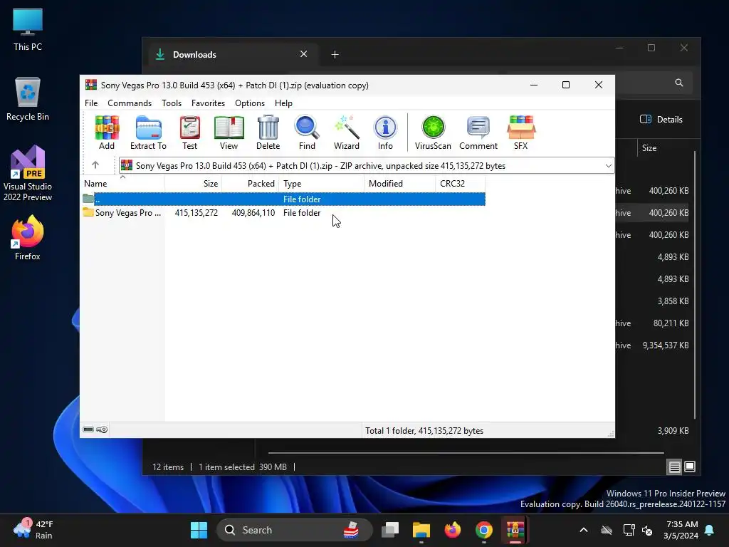
Task: Switch to the Downloads tab
Action: (x=233, y=55)
